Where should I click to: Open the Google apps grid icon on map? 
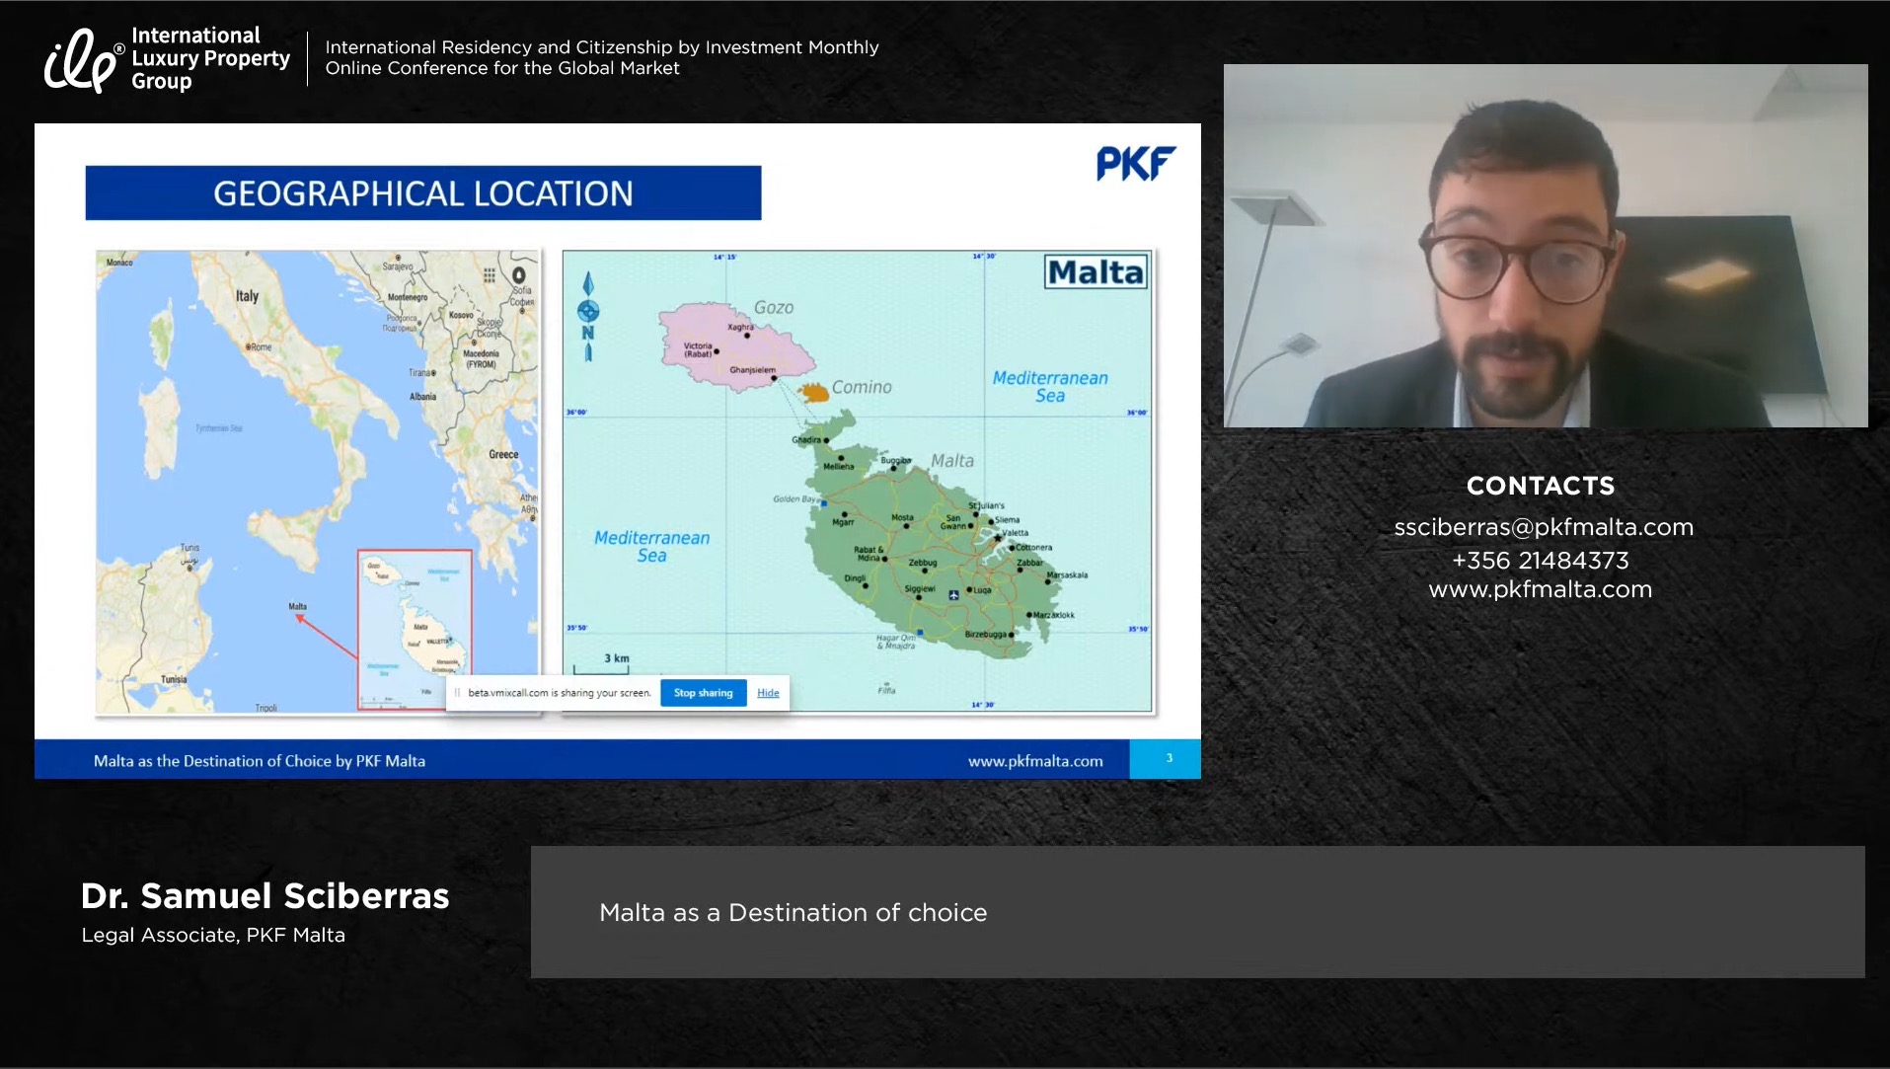490,275
